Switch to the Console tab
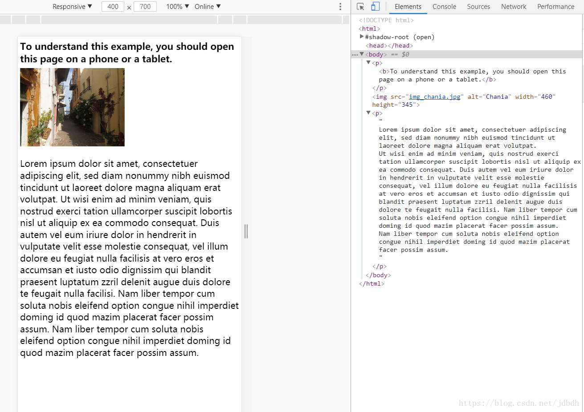Screen dimensions: 584x412 (444, 7)
